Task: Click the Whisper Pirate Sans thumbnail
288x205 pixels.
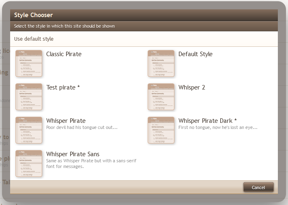Action: [29, 164]
